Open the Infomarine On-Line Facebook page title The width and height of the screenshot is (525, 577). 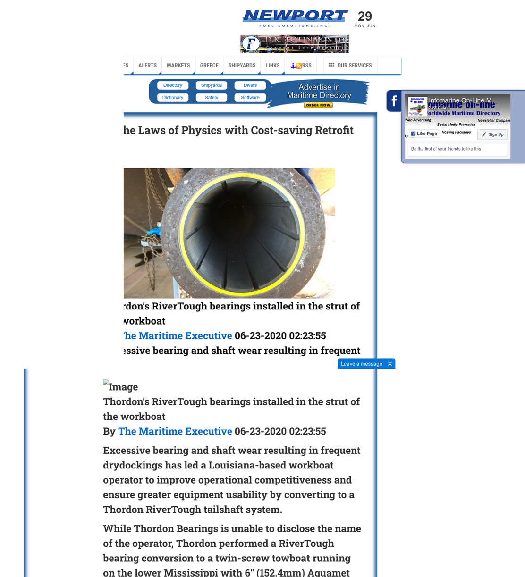tap(463, 100)
